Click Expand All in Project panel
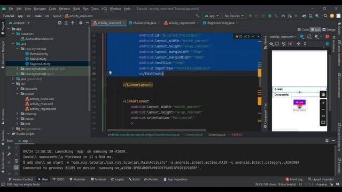This screenshot has width=342, height=192. 66,23
